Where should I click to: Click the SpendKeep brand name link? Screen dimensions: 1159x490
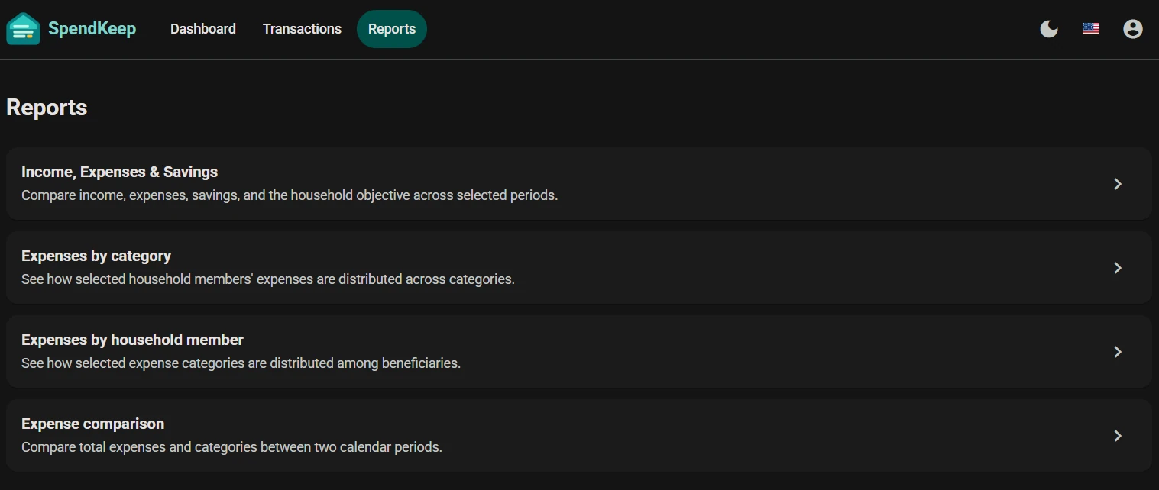coord(92,29)
